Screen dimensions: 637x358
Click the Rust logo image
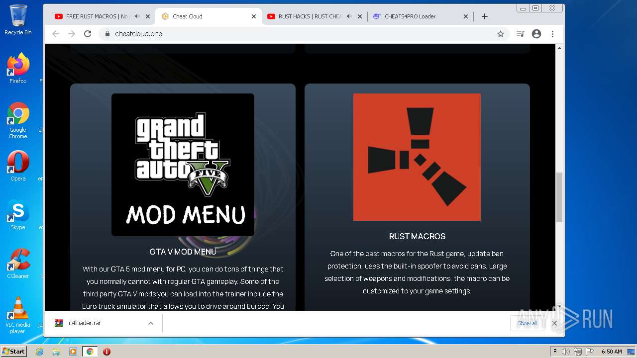(x=417, y=157)
